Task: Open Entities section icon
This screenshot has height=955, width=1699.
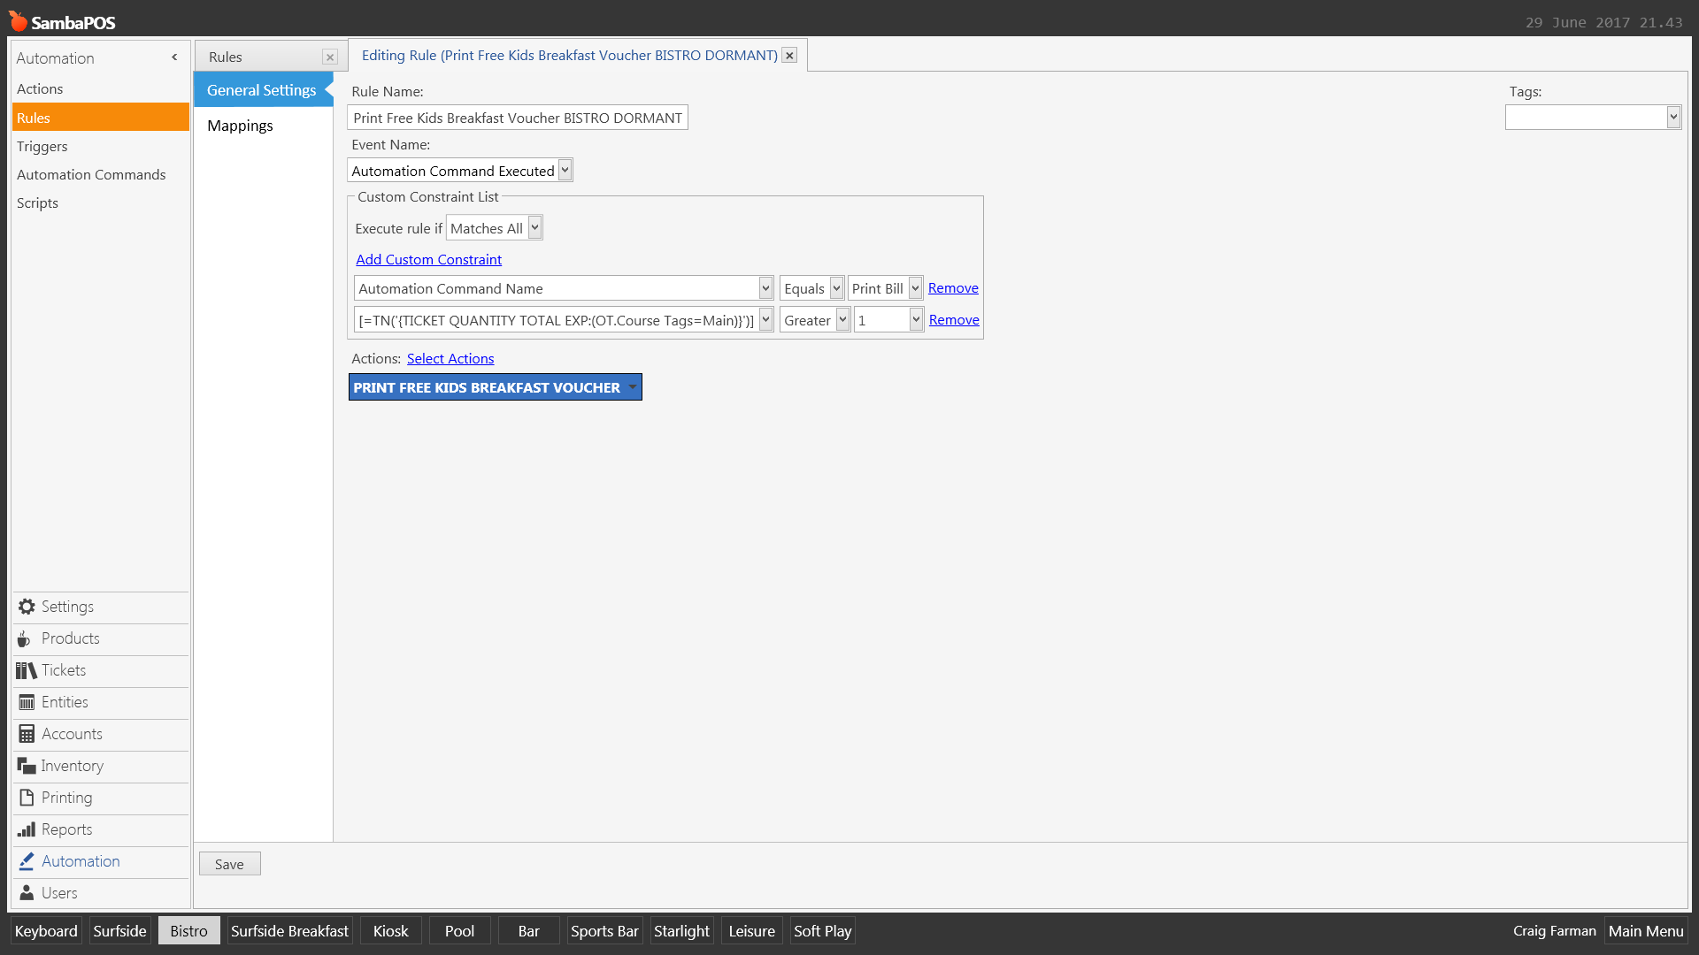Action: coord(27,702)
